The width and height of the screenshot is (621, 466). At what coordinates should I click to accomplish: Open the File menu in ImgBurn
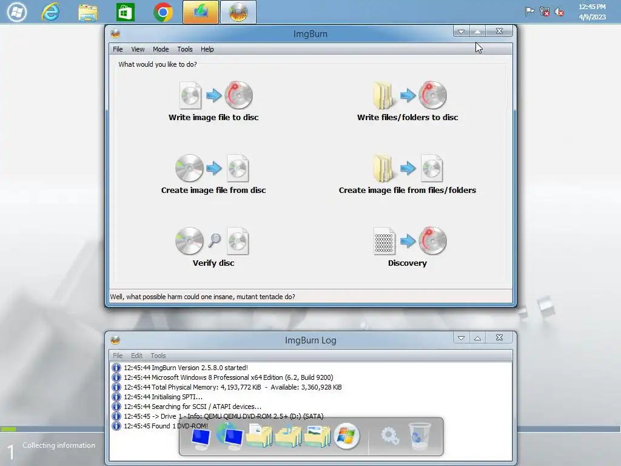(x=118, y=49)
